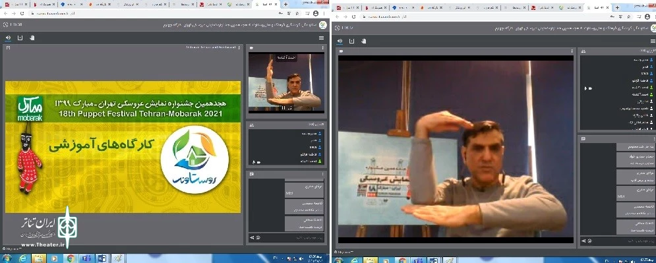Open the share pod options menu in the left window

coord(239,47)
